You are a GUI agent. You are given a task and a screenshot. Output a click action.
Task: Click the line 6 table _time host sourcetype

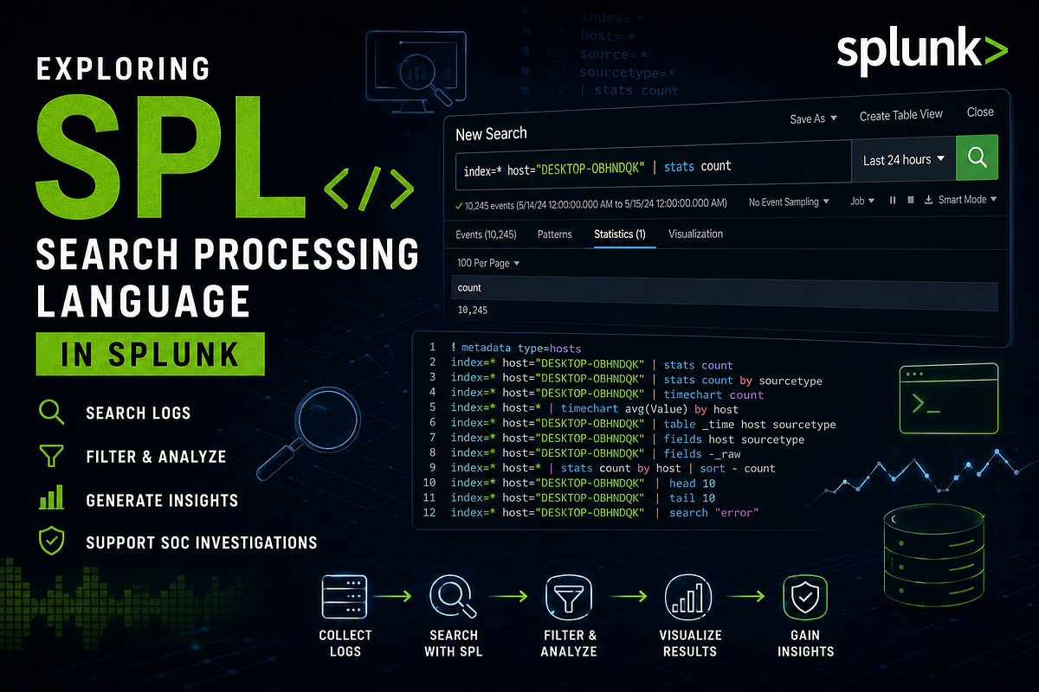coord(643,424)
